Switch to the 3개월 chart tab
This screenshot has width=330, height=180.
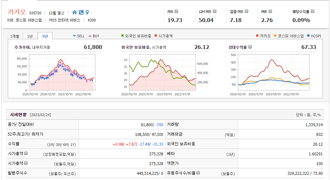tap(15, 36)
